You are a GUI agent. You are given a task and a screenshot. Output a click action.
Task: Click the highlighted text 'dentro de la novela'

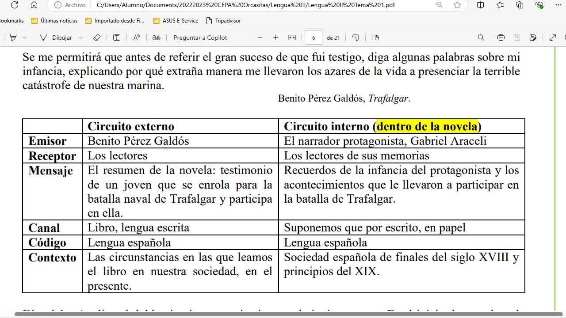click(x=427, y=126)
